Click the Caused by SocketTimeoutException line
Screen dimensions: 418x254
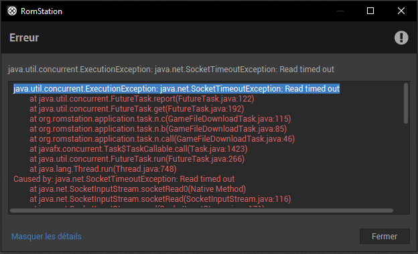click(x=124, y=178)
